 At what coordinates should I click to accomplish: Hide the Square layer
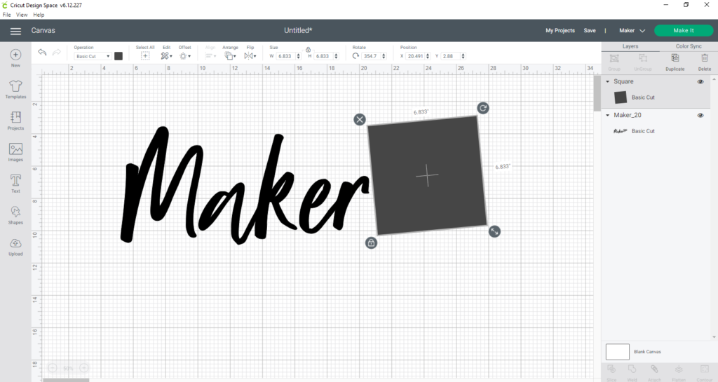point(700,82)
